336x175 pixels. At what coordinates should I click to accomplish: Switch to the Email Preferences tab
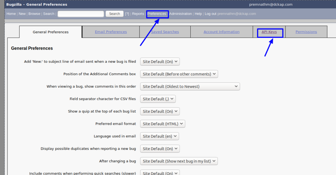111,32
